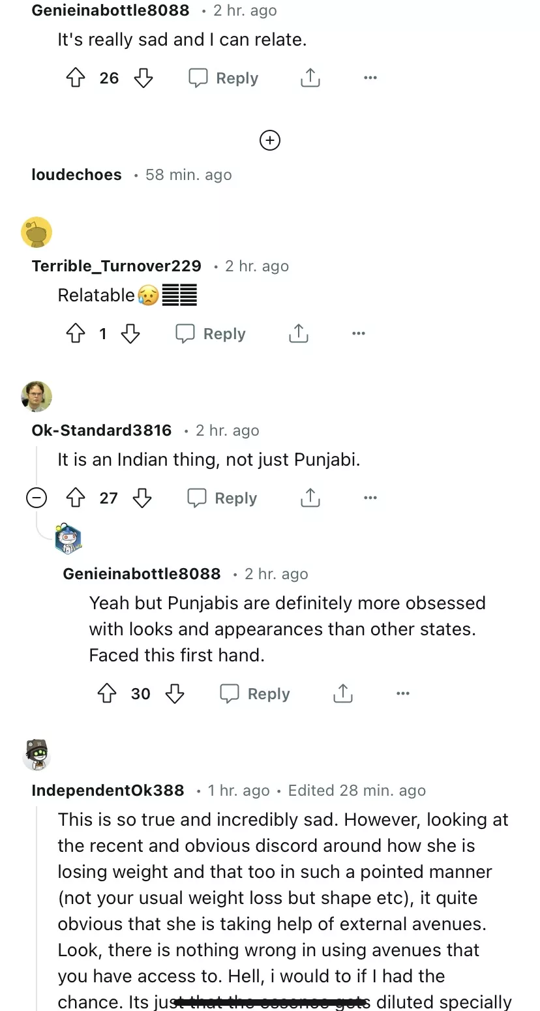Open more options on Ok-Standard3816's comment
540x1011 pixels.
pyautogui.click(x=370, y=498)
